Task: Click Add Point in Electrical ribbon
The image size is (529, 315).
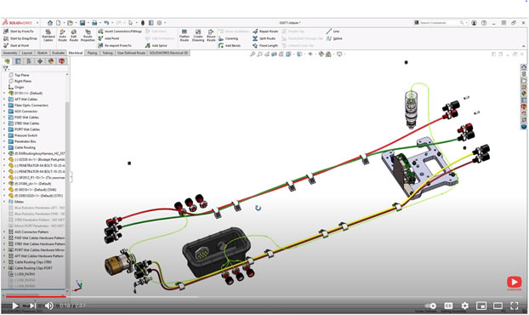Action: click(x=109, y=38)
